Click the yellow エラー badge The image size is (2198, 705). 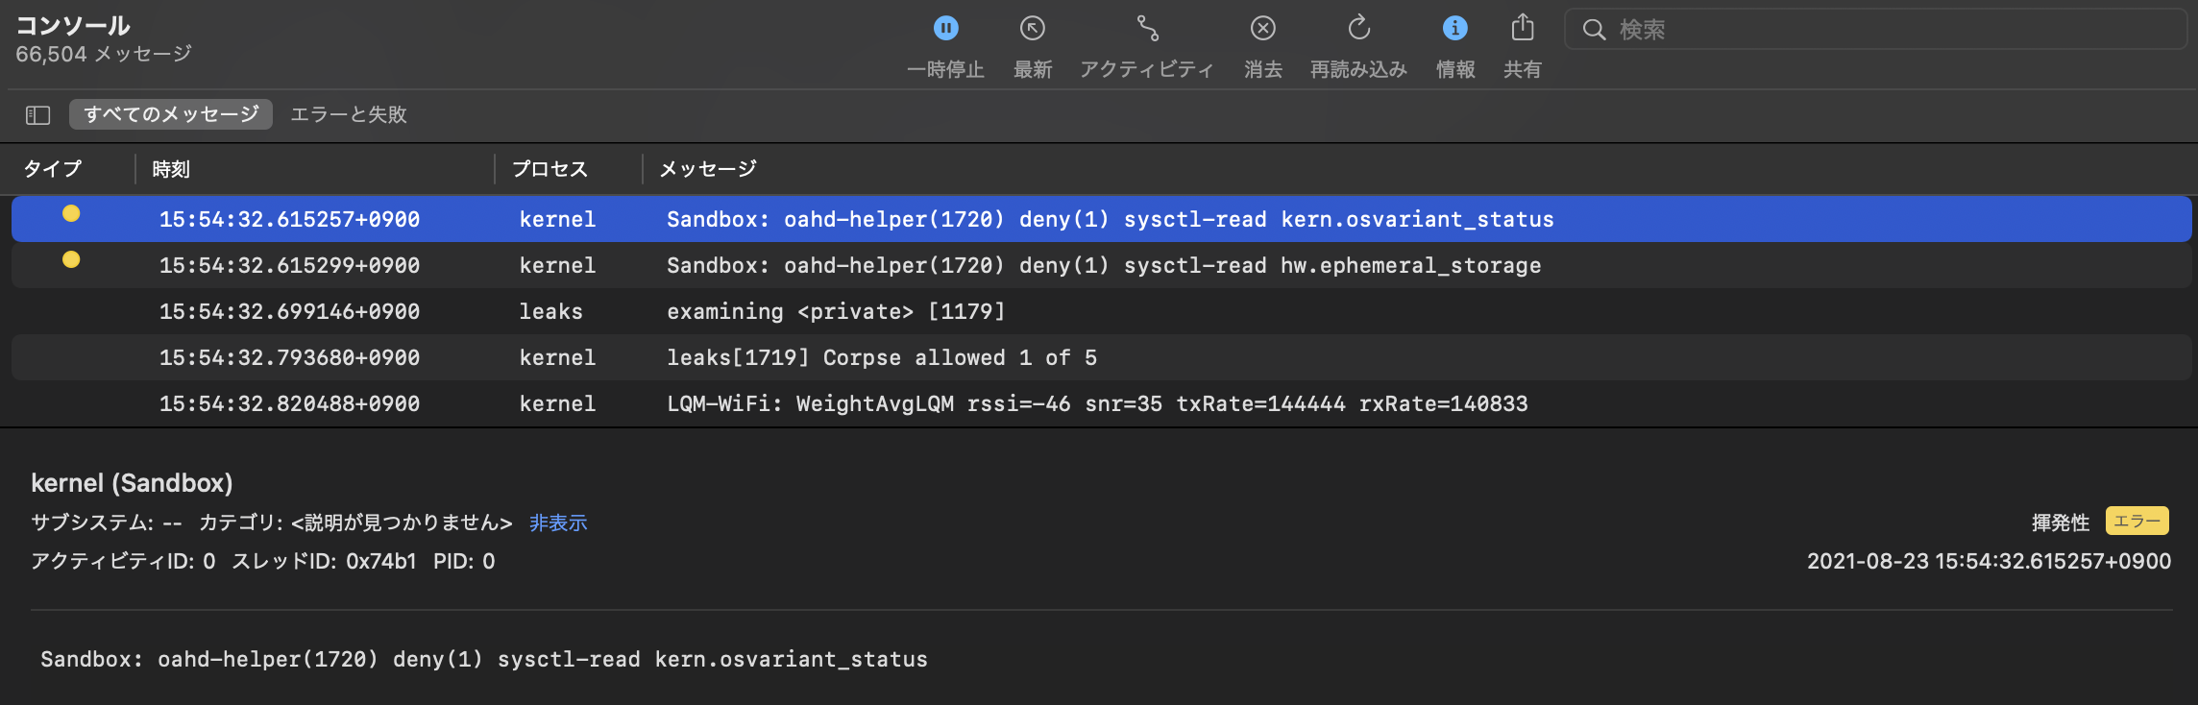click(x=2137, y=521)
